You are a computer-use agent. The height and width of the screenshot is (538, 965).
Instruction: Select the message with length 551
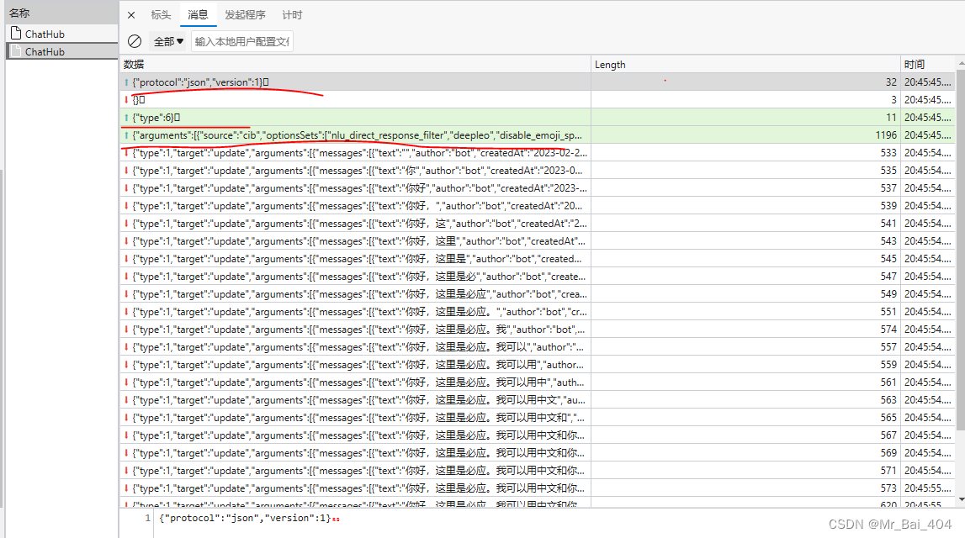tap(538, 312)
